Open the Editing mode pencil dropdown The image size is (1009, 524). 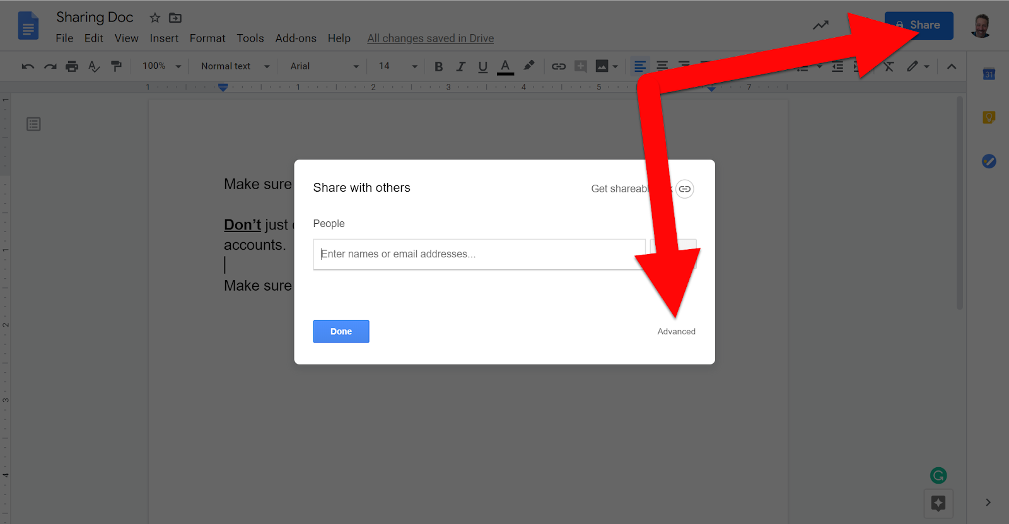click(918, 66)
